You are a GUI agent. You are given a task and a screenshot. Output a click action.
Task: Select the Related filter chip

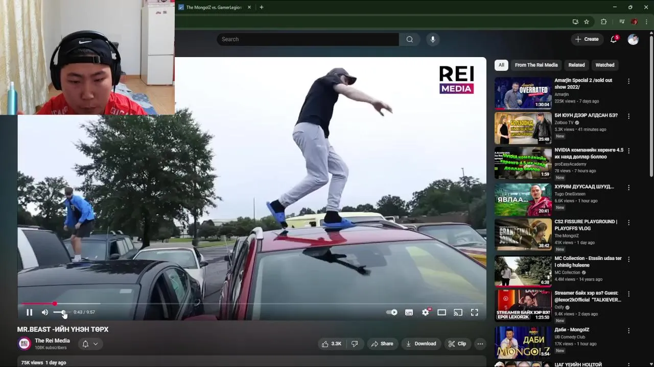point(576,65)
